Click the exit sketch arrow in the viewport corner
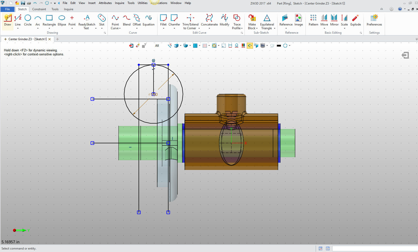This screenshot has width=418, height=252. click(405, 55)
